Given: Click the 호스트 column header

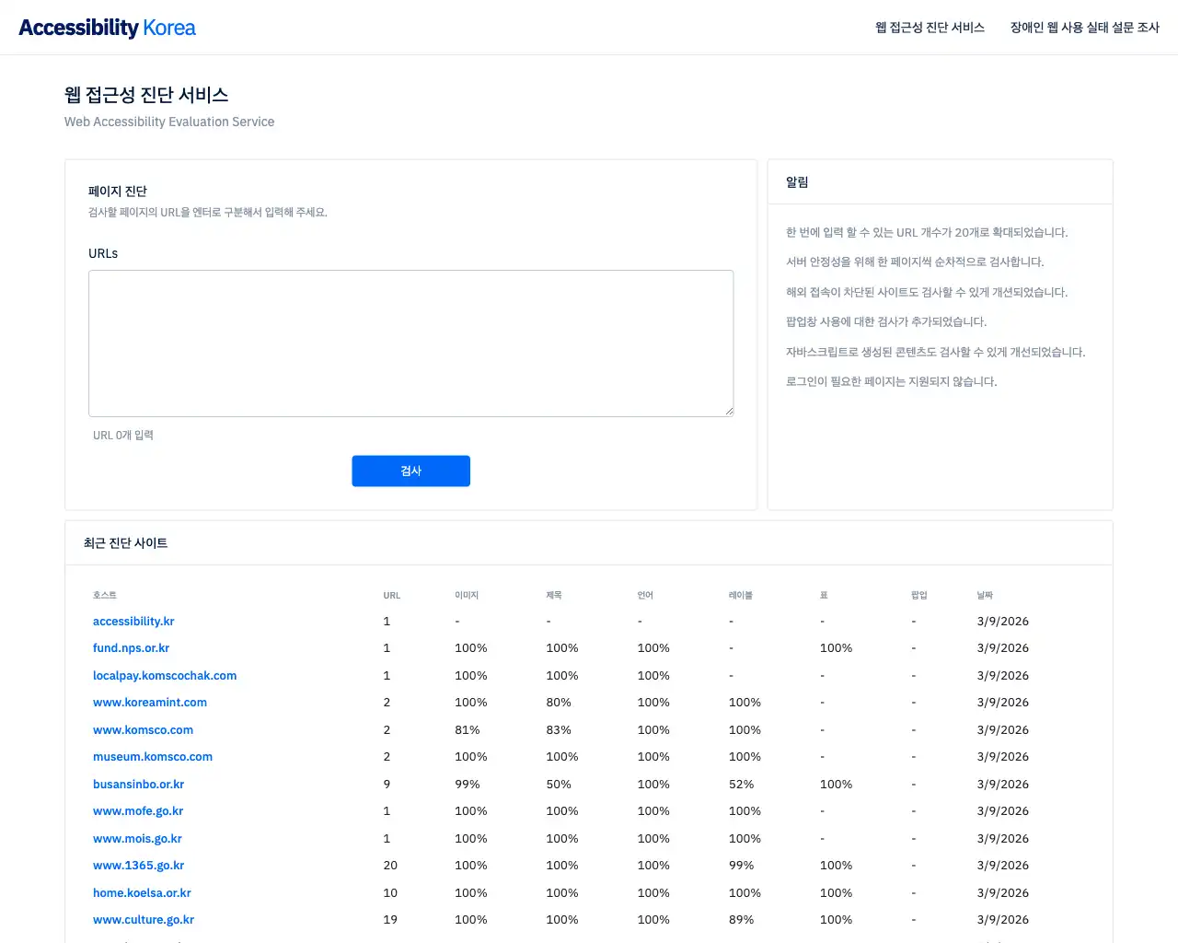Looking at the screenshot, I should [x=105, y=596].
